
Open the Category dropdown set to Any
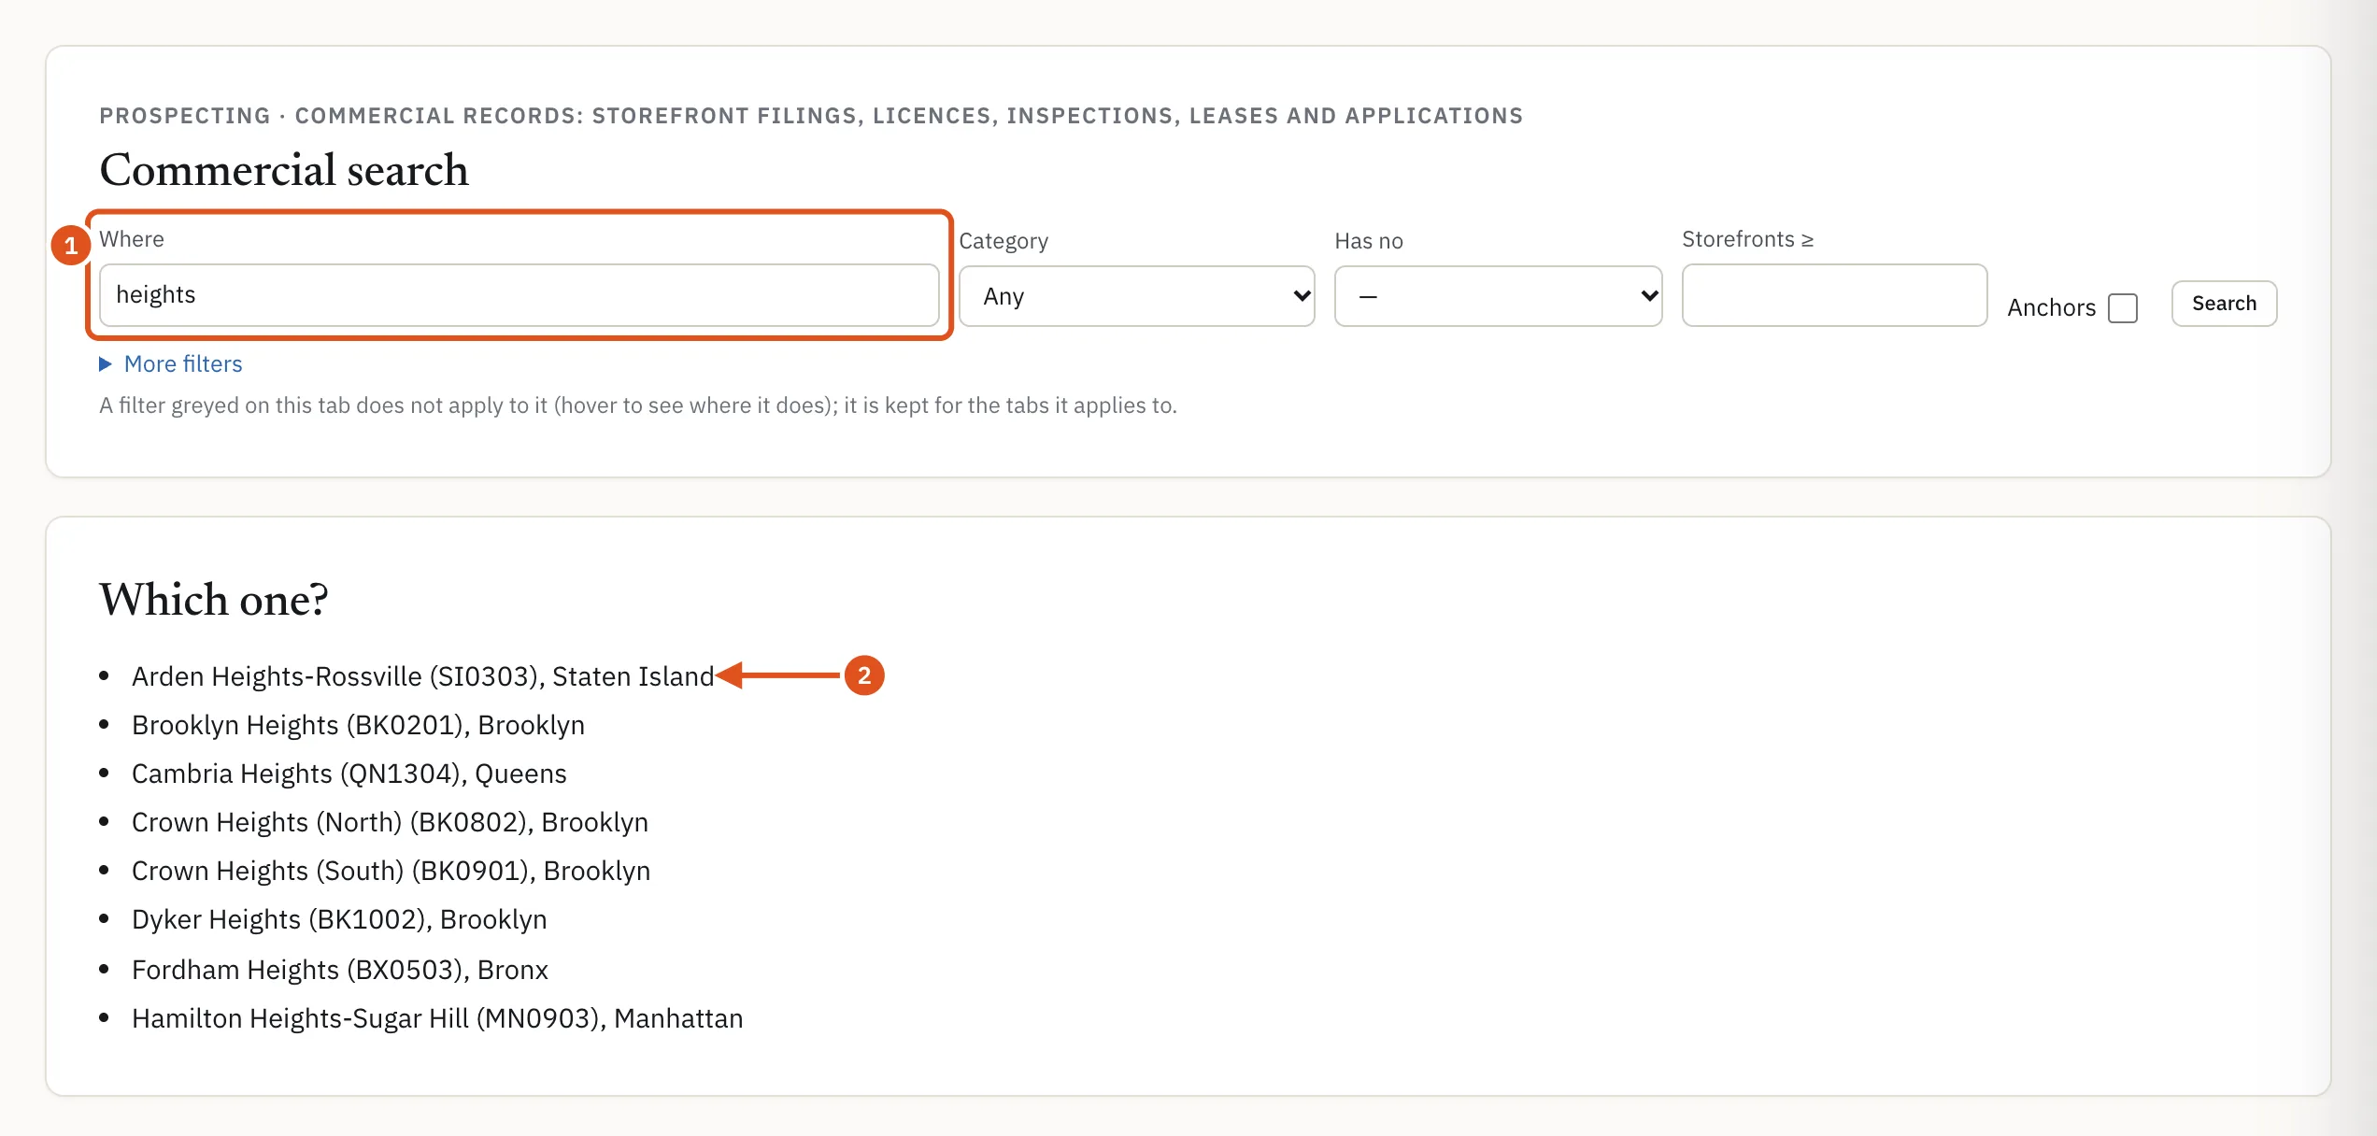pos(1136,296)
